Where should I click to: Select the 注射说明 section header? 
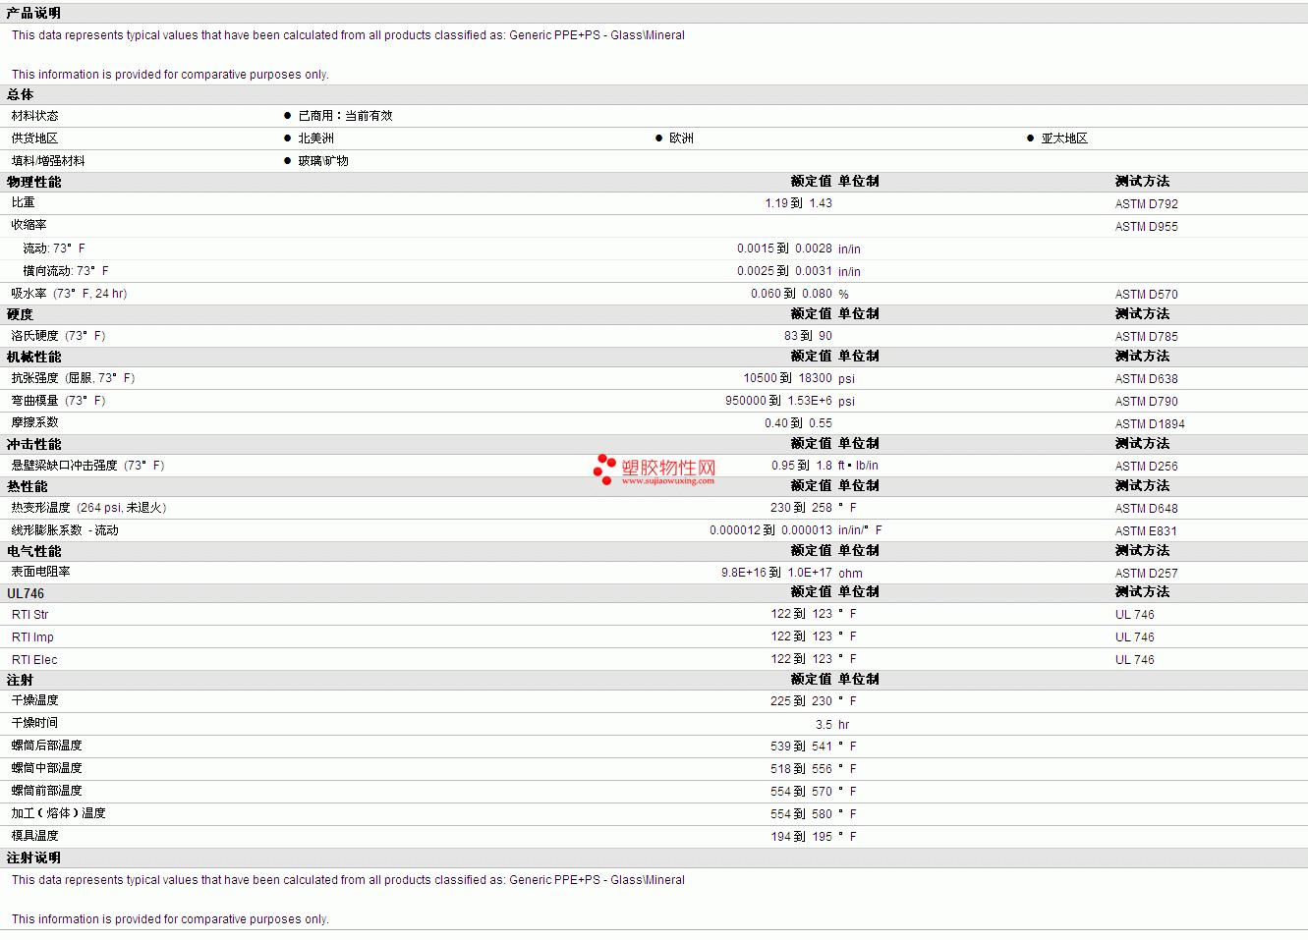[x=33, y=857]
